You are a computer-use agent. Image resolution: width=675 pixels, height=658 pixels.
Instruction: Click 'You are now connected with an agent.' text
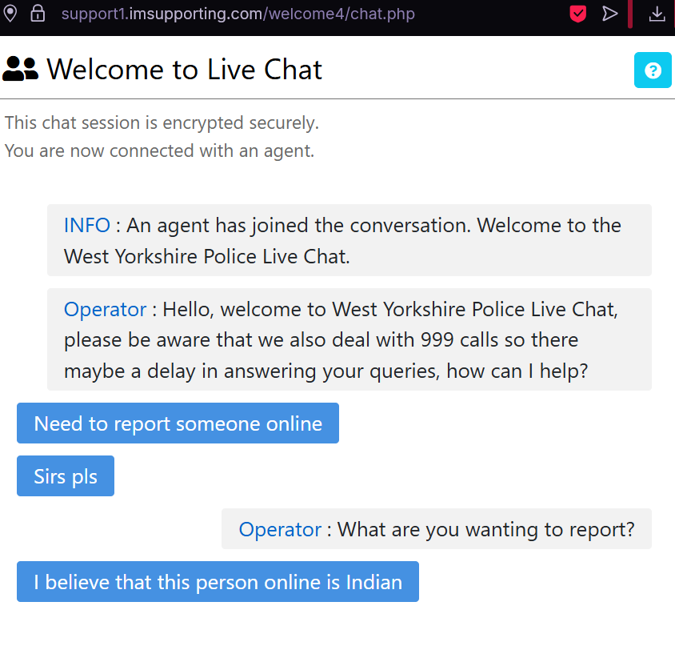point(159,150)
